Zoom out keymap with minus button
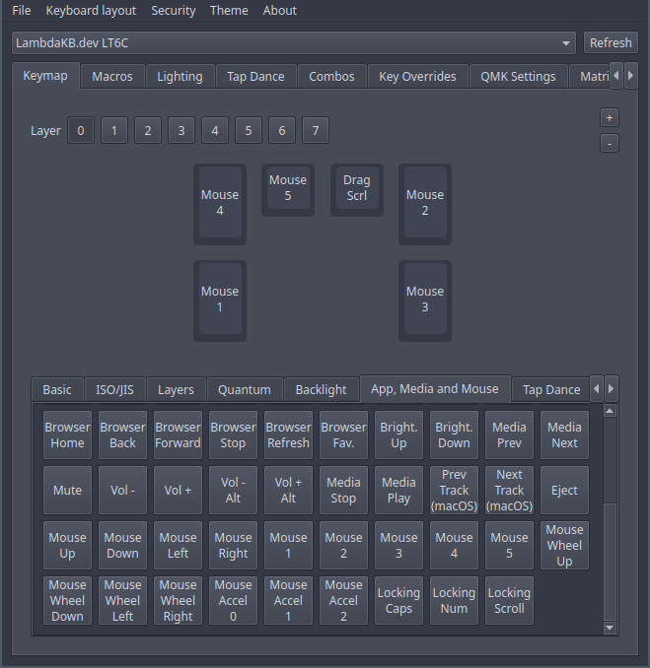Viewport: 650px width, 668px height. (609, 144)
